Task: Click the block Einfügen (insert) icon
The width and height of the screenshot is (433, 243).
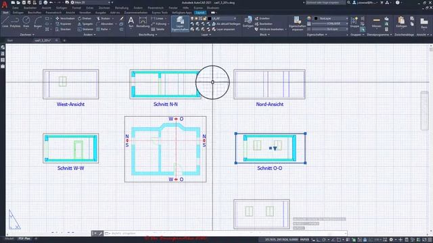Action: 248,22
